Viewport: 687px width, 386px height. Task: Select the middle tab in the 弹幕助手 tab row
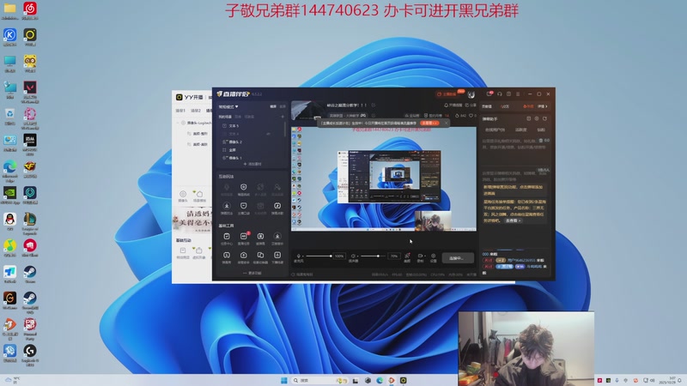coord(521,130)
